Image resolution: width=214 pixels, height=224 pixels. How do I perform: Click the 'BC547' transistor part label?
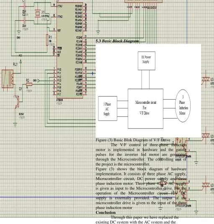click(21, 114)
